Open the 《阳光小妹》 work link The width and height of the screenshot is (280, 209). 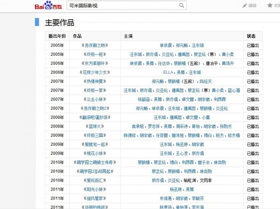pos(95,189)
